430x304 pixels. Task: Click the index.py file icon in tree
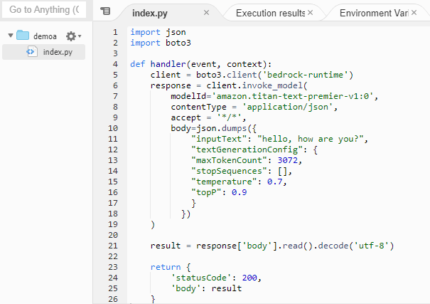click(x=32, y=52)
